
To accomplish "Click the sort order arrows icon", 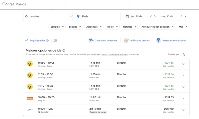I will 184,54.
